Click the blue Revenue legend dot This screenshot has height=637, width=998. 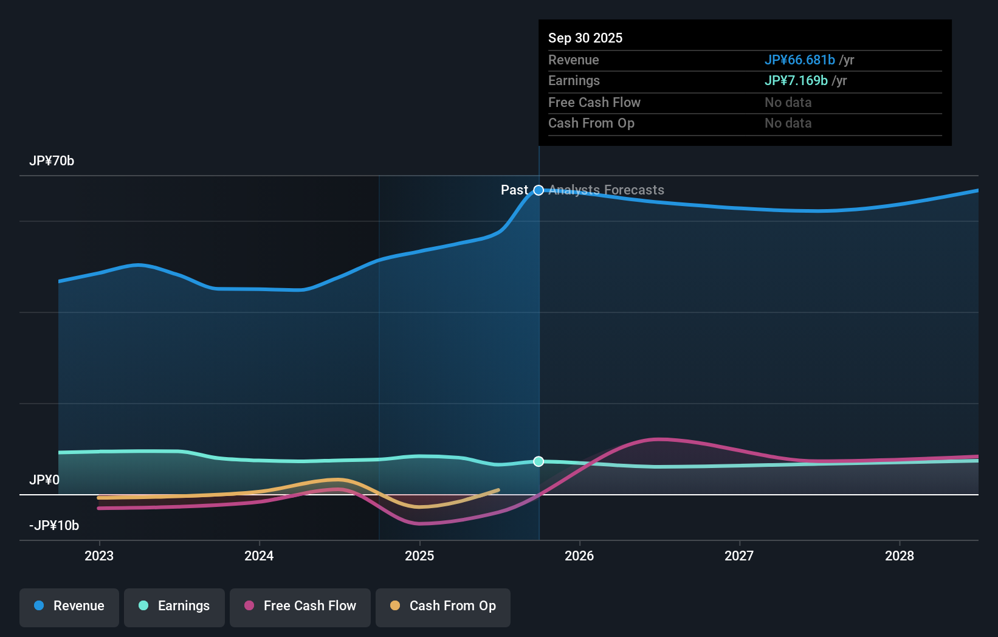(40, 606)
